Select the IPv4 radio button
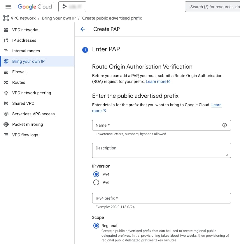 click(x=96, y=174)
